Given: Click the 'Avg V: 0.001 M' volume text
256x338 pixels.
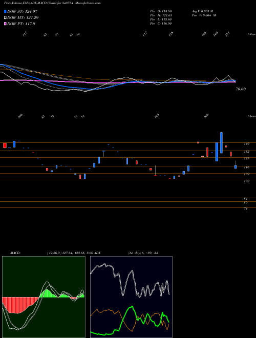Looking at the screenshot, I should pos(202,11).
